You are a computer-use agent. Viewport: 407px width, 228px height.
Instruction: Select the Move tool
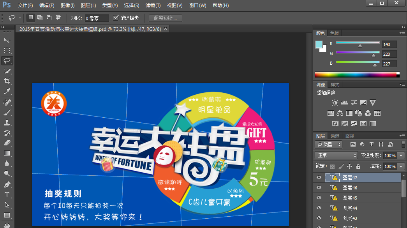coord(7,40)
